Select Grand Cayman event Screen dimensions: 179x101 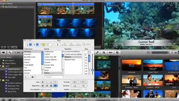14,69
